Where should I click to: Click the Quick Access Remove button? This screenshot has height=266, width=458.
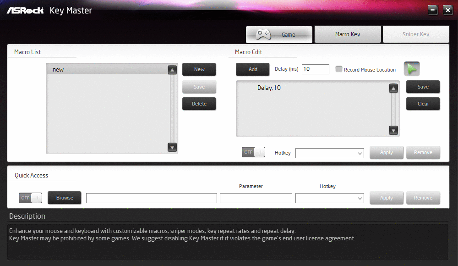pos(423,198)
